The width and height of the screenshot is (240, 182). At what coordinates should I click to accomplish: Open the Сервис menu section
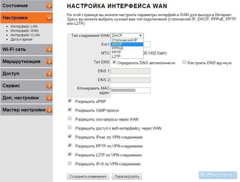click(27, 86)
